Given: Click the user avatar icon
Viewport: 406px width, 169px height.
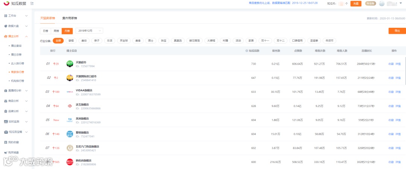Looking at the screenshot, I should click(x=382, y=3).
